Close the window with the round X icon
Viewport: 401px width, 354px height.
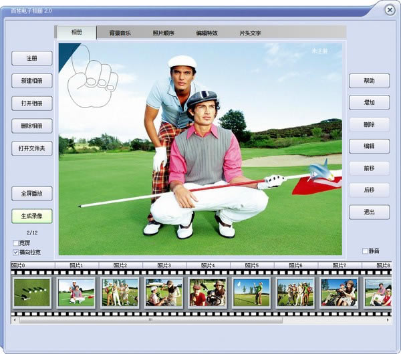pyautogui.click(x=390, y=9)
